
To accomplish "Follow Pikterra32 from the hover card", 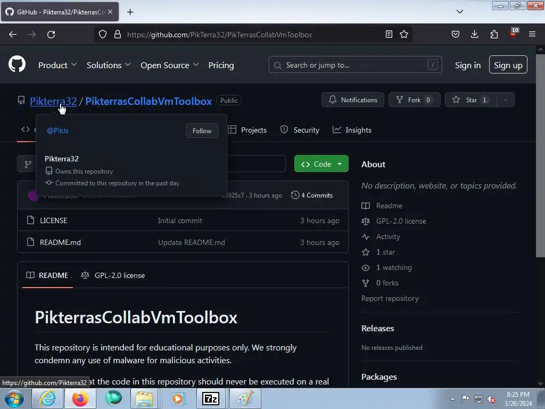I will pos(202,131).
